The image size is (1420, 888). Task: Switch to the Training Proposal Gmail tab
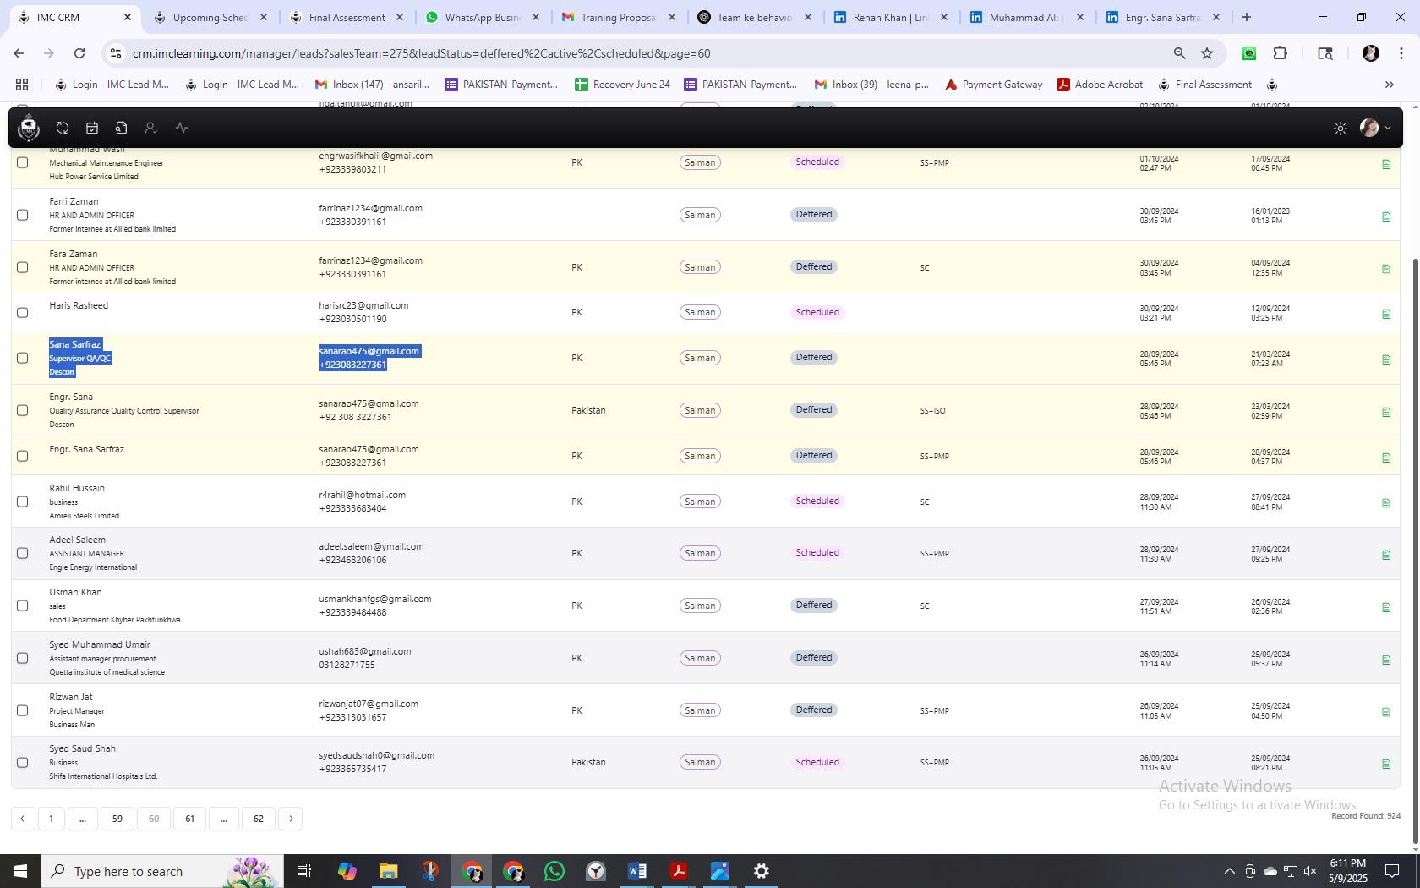619,17
